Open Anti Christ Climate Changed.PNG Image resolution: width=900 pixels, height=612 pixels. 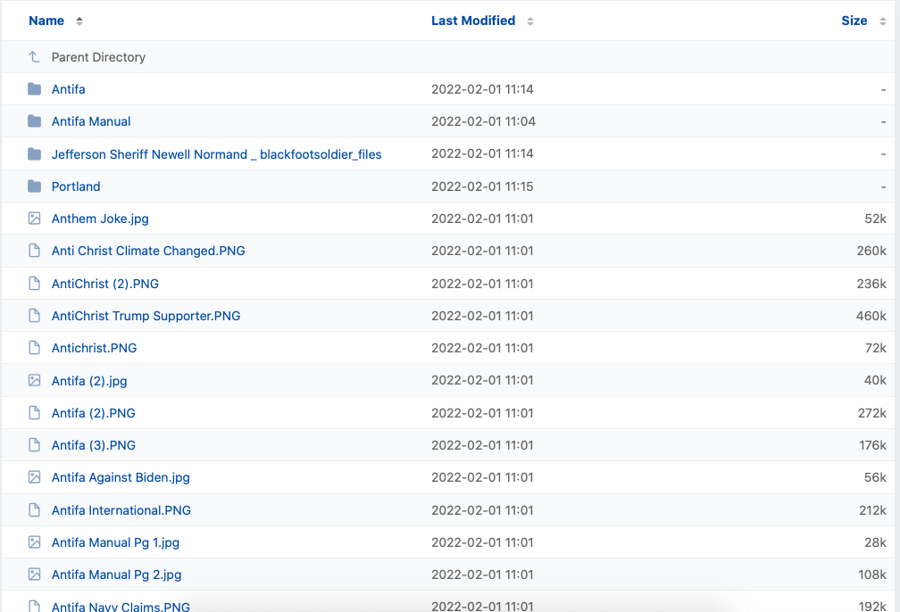(148, 251)
